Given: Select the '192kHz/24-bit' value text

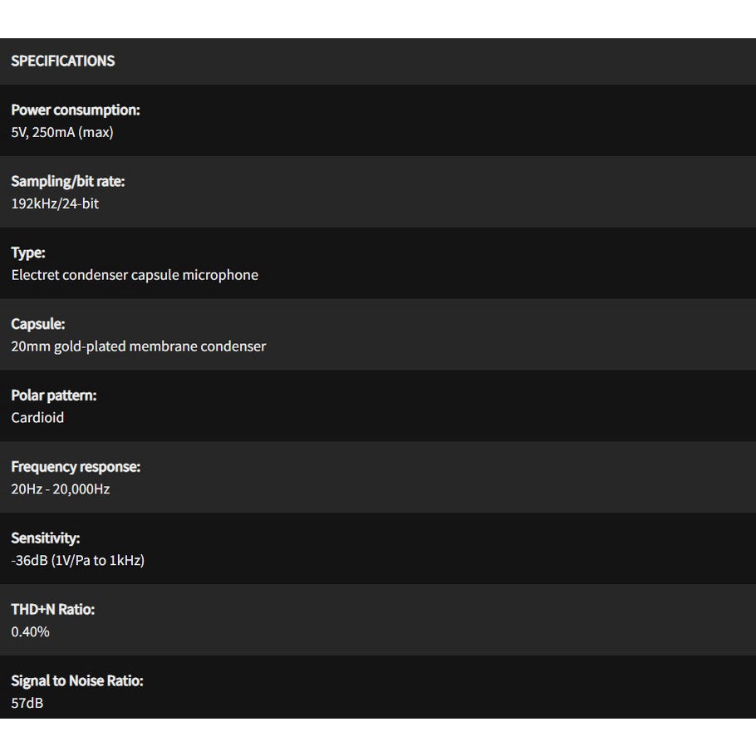Looking at the screenshot, I should pyautogui.click(x=55, y=204).
